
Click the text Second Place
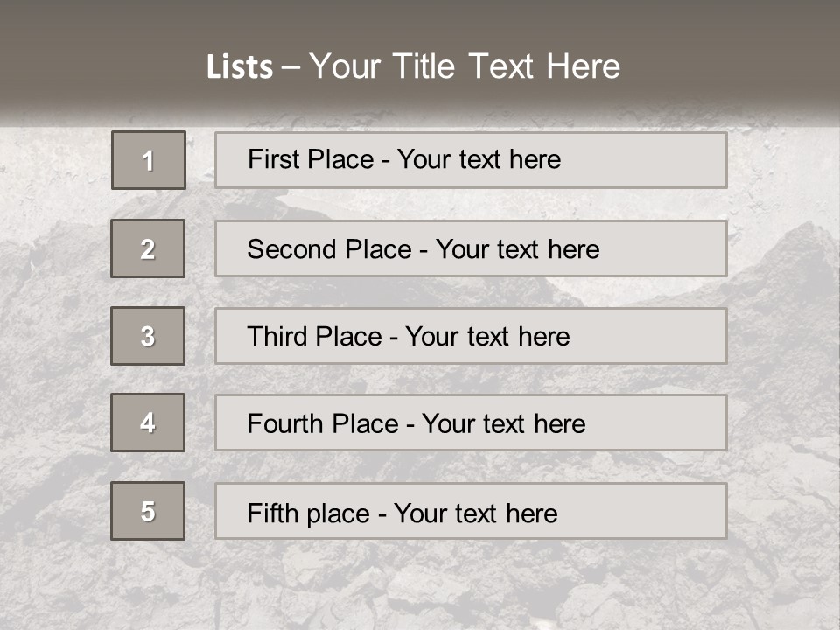click(330, 249)
